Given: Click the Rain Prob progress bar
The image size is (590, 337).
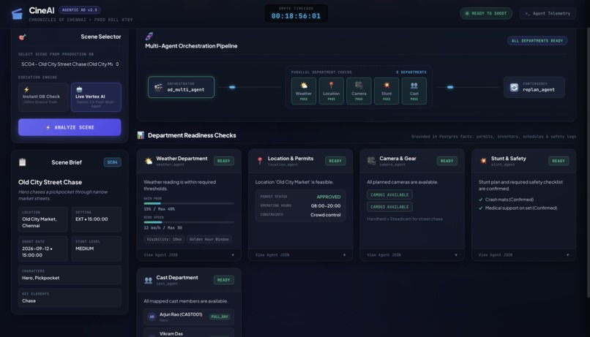Looking at the screenshot, I should (x=189, y=203).
